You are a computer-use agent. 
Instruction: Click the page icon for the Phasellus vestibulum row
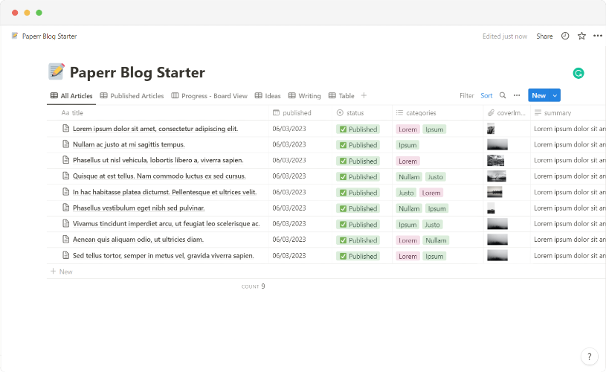point(66,208)
